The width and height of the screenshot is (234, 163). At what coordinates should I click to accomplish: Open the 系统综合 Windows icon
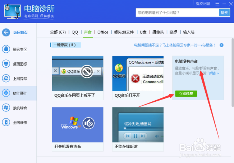click(x=6, y=107)
